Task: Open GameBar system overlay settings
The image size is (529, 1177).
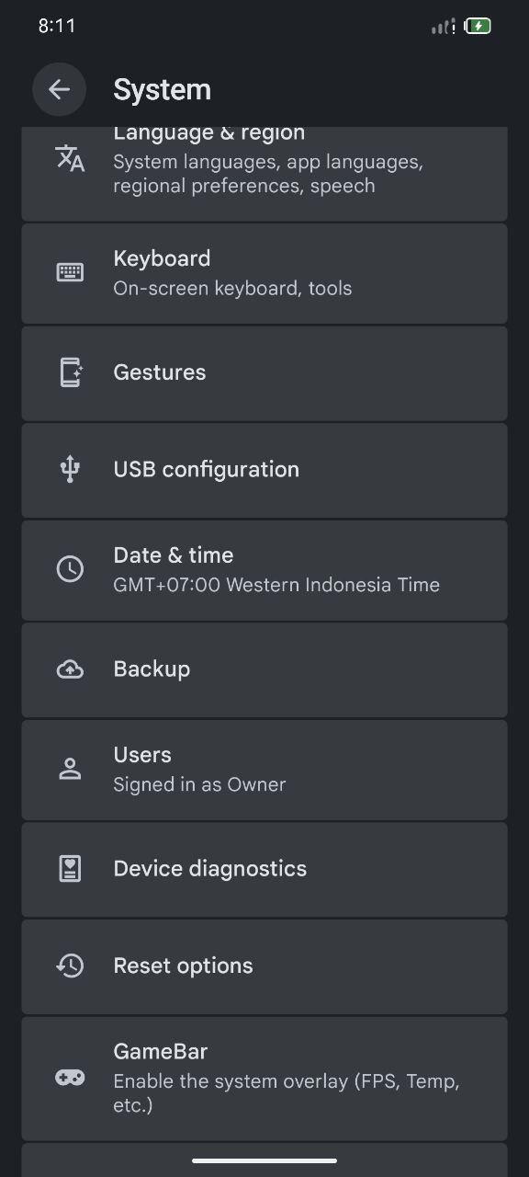Action: coord(264,1079)
